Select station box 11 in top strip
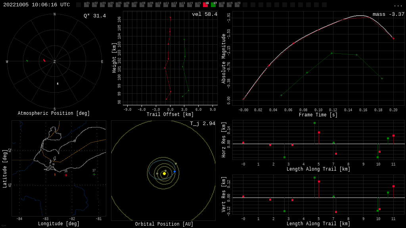 (x=166, y=5)
